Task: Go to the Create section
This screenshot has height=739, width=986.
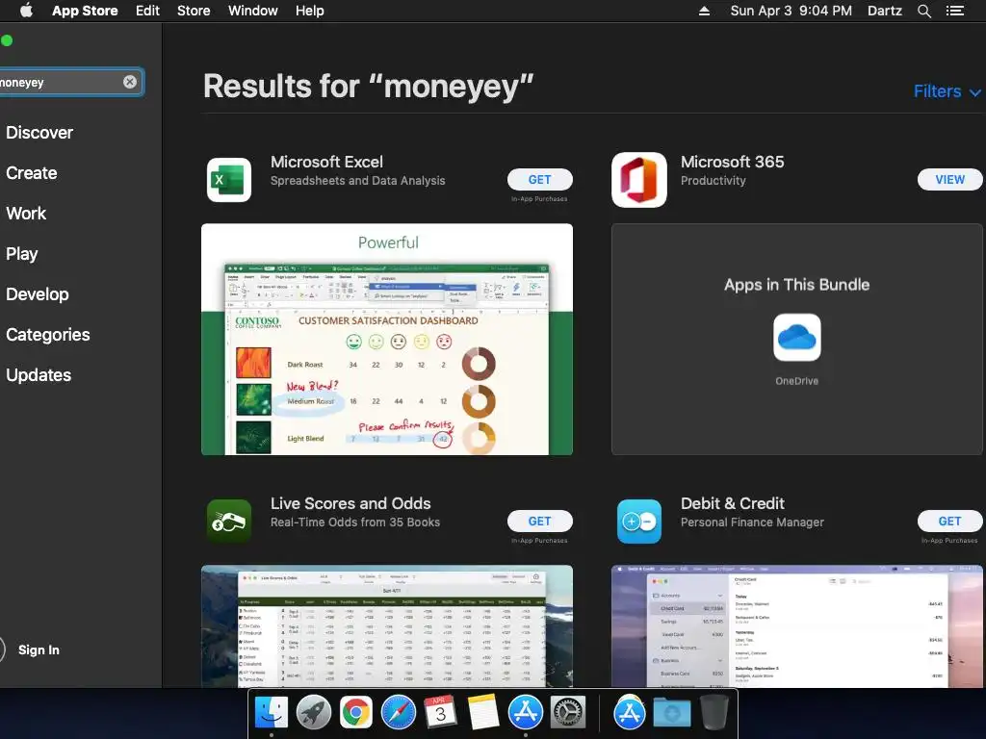Action: click(x=32, y=173)
